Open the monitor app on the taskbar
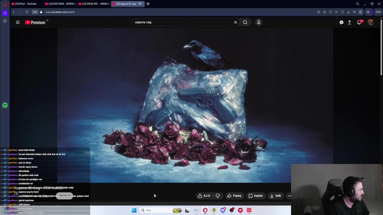 [x=196, y=210]
